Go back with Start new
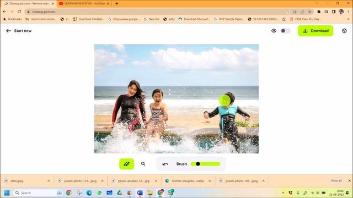 (19, 31)
